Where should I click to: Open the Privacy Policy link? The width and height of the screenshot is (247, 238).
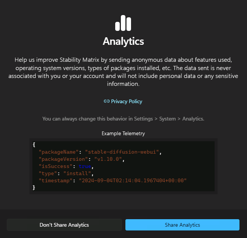click(127, 101)
